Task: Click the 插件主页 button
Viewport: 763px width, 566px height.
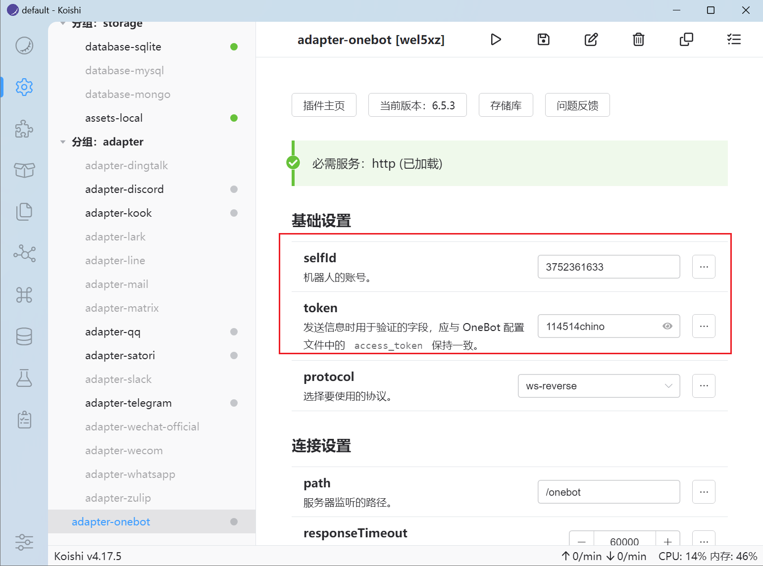Action: click(x=324, y=105)
